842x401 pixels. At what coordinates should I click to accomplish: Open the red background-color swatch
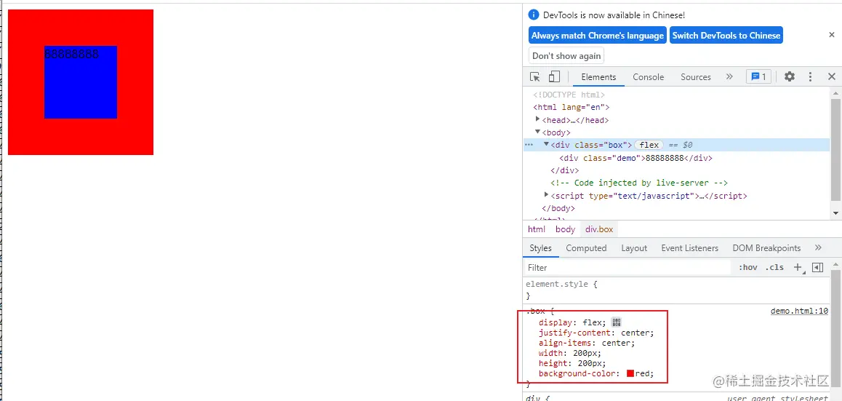point(630,373)
